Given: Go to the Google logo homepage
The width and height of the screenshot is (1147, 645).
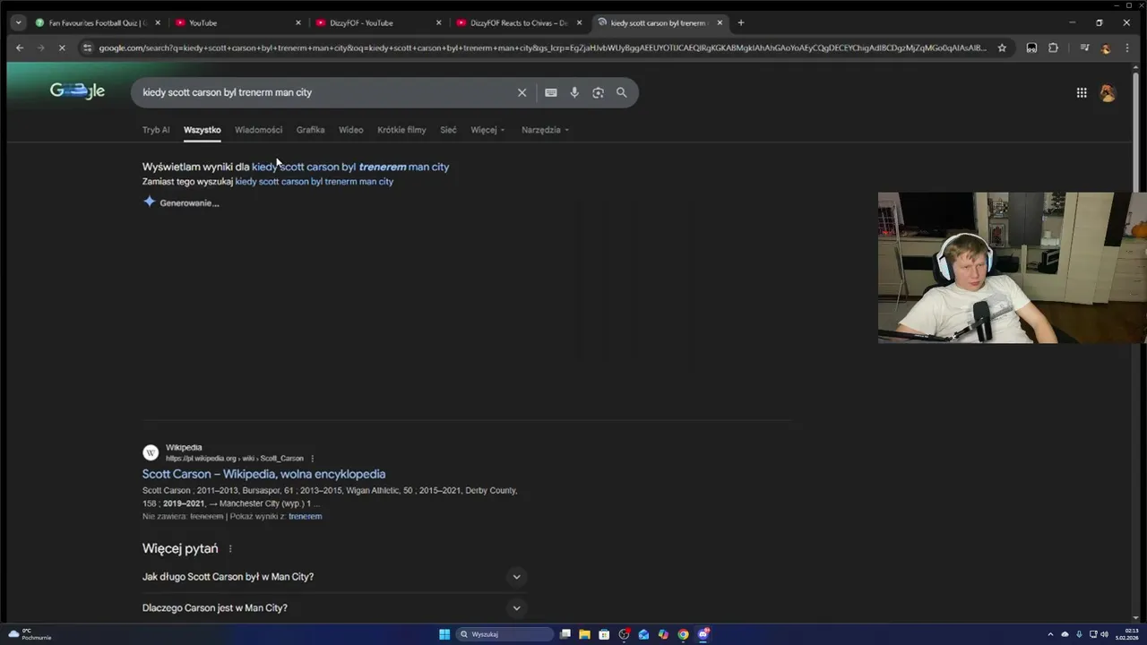Looking at the screenshot, I should 77,91.
